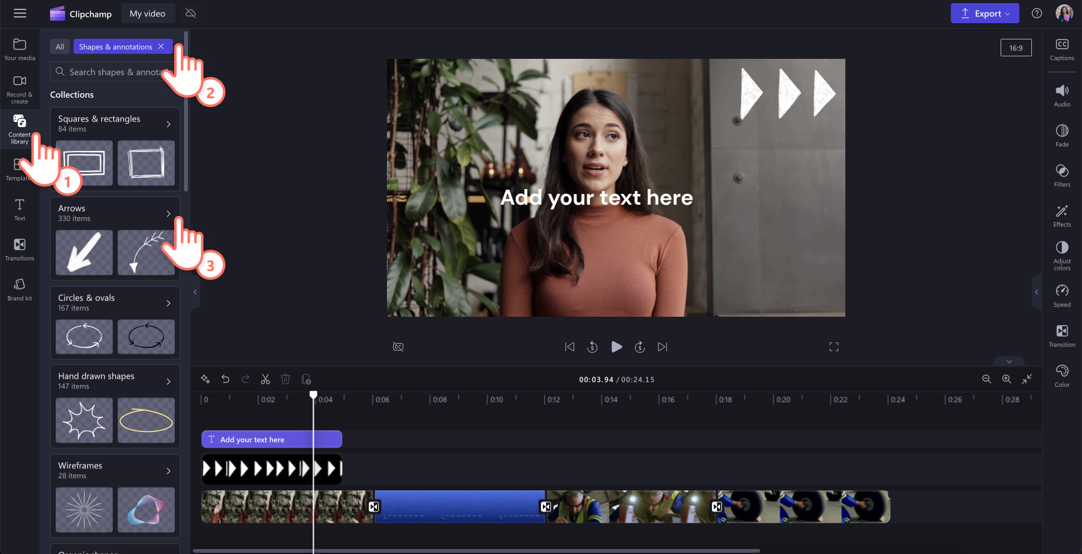Duplicate the selected clip
Viewport: 1082px width, 554px height.
306,379
